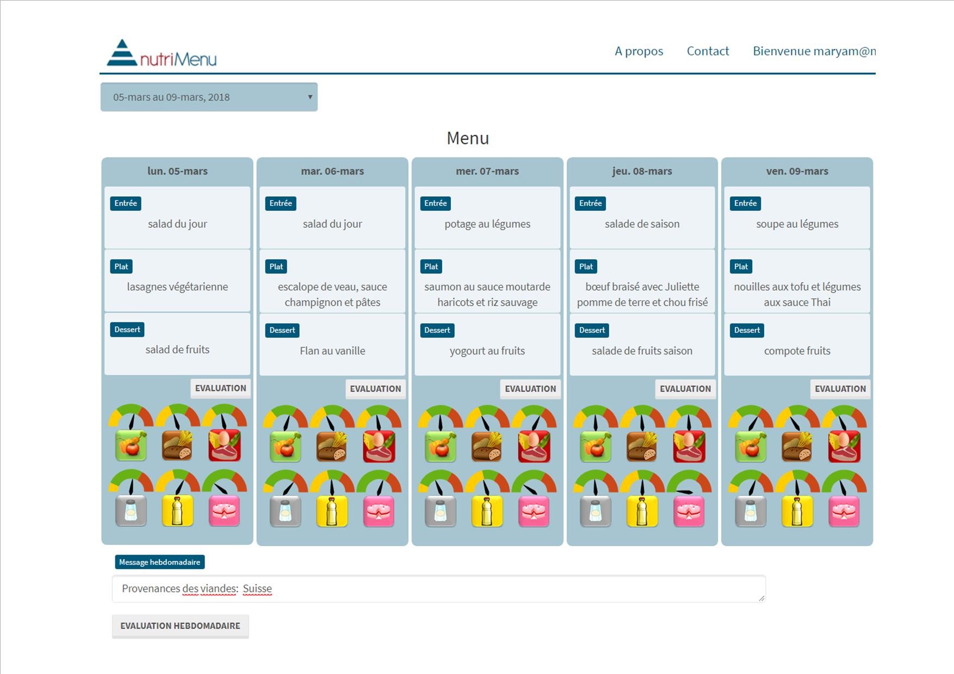Click the bread icon for jeu. 08-mars

pyautogui.click(x=642, y=446)
